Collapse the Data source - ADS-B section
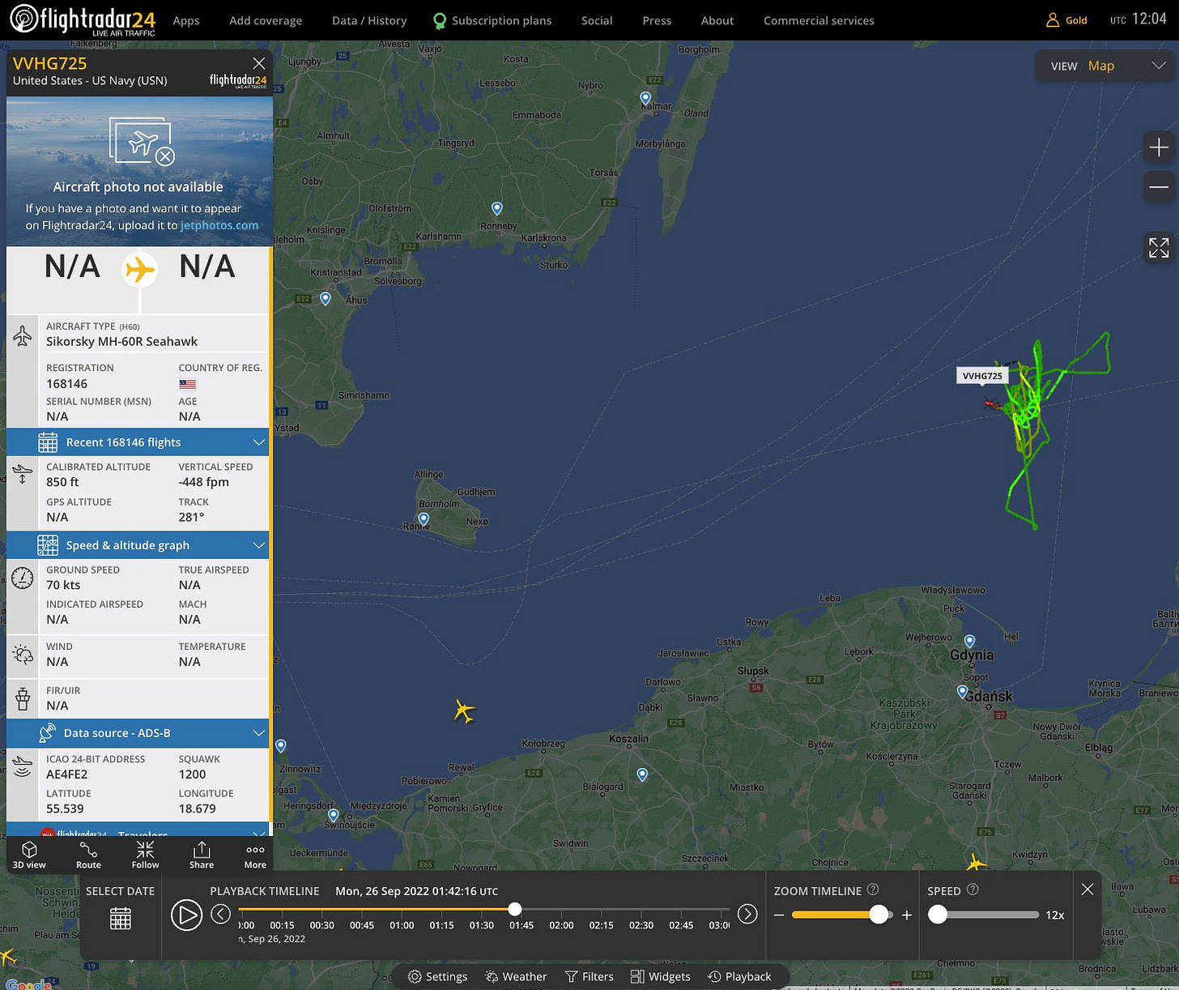Screen dimensions: 1179x990 pos(138,733)
